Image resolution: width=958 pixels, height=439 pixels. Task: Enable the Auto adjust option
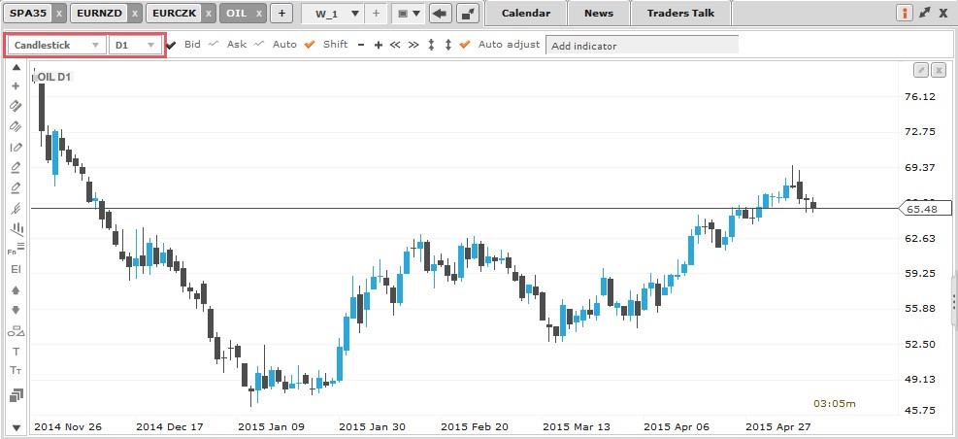[465, 45]
